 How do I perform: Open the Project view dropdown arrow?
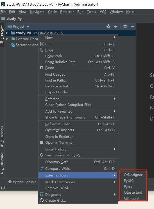[28, 27]
